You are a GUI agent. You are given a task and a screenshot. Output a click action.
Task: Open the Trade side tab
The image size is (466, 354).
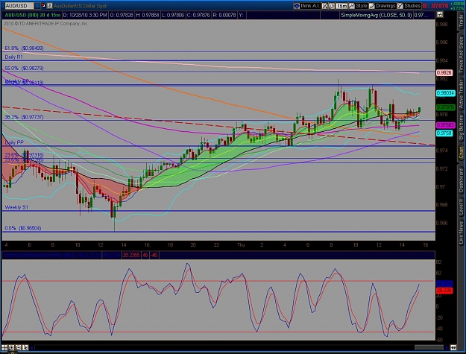click(461, 21)
